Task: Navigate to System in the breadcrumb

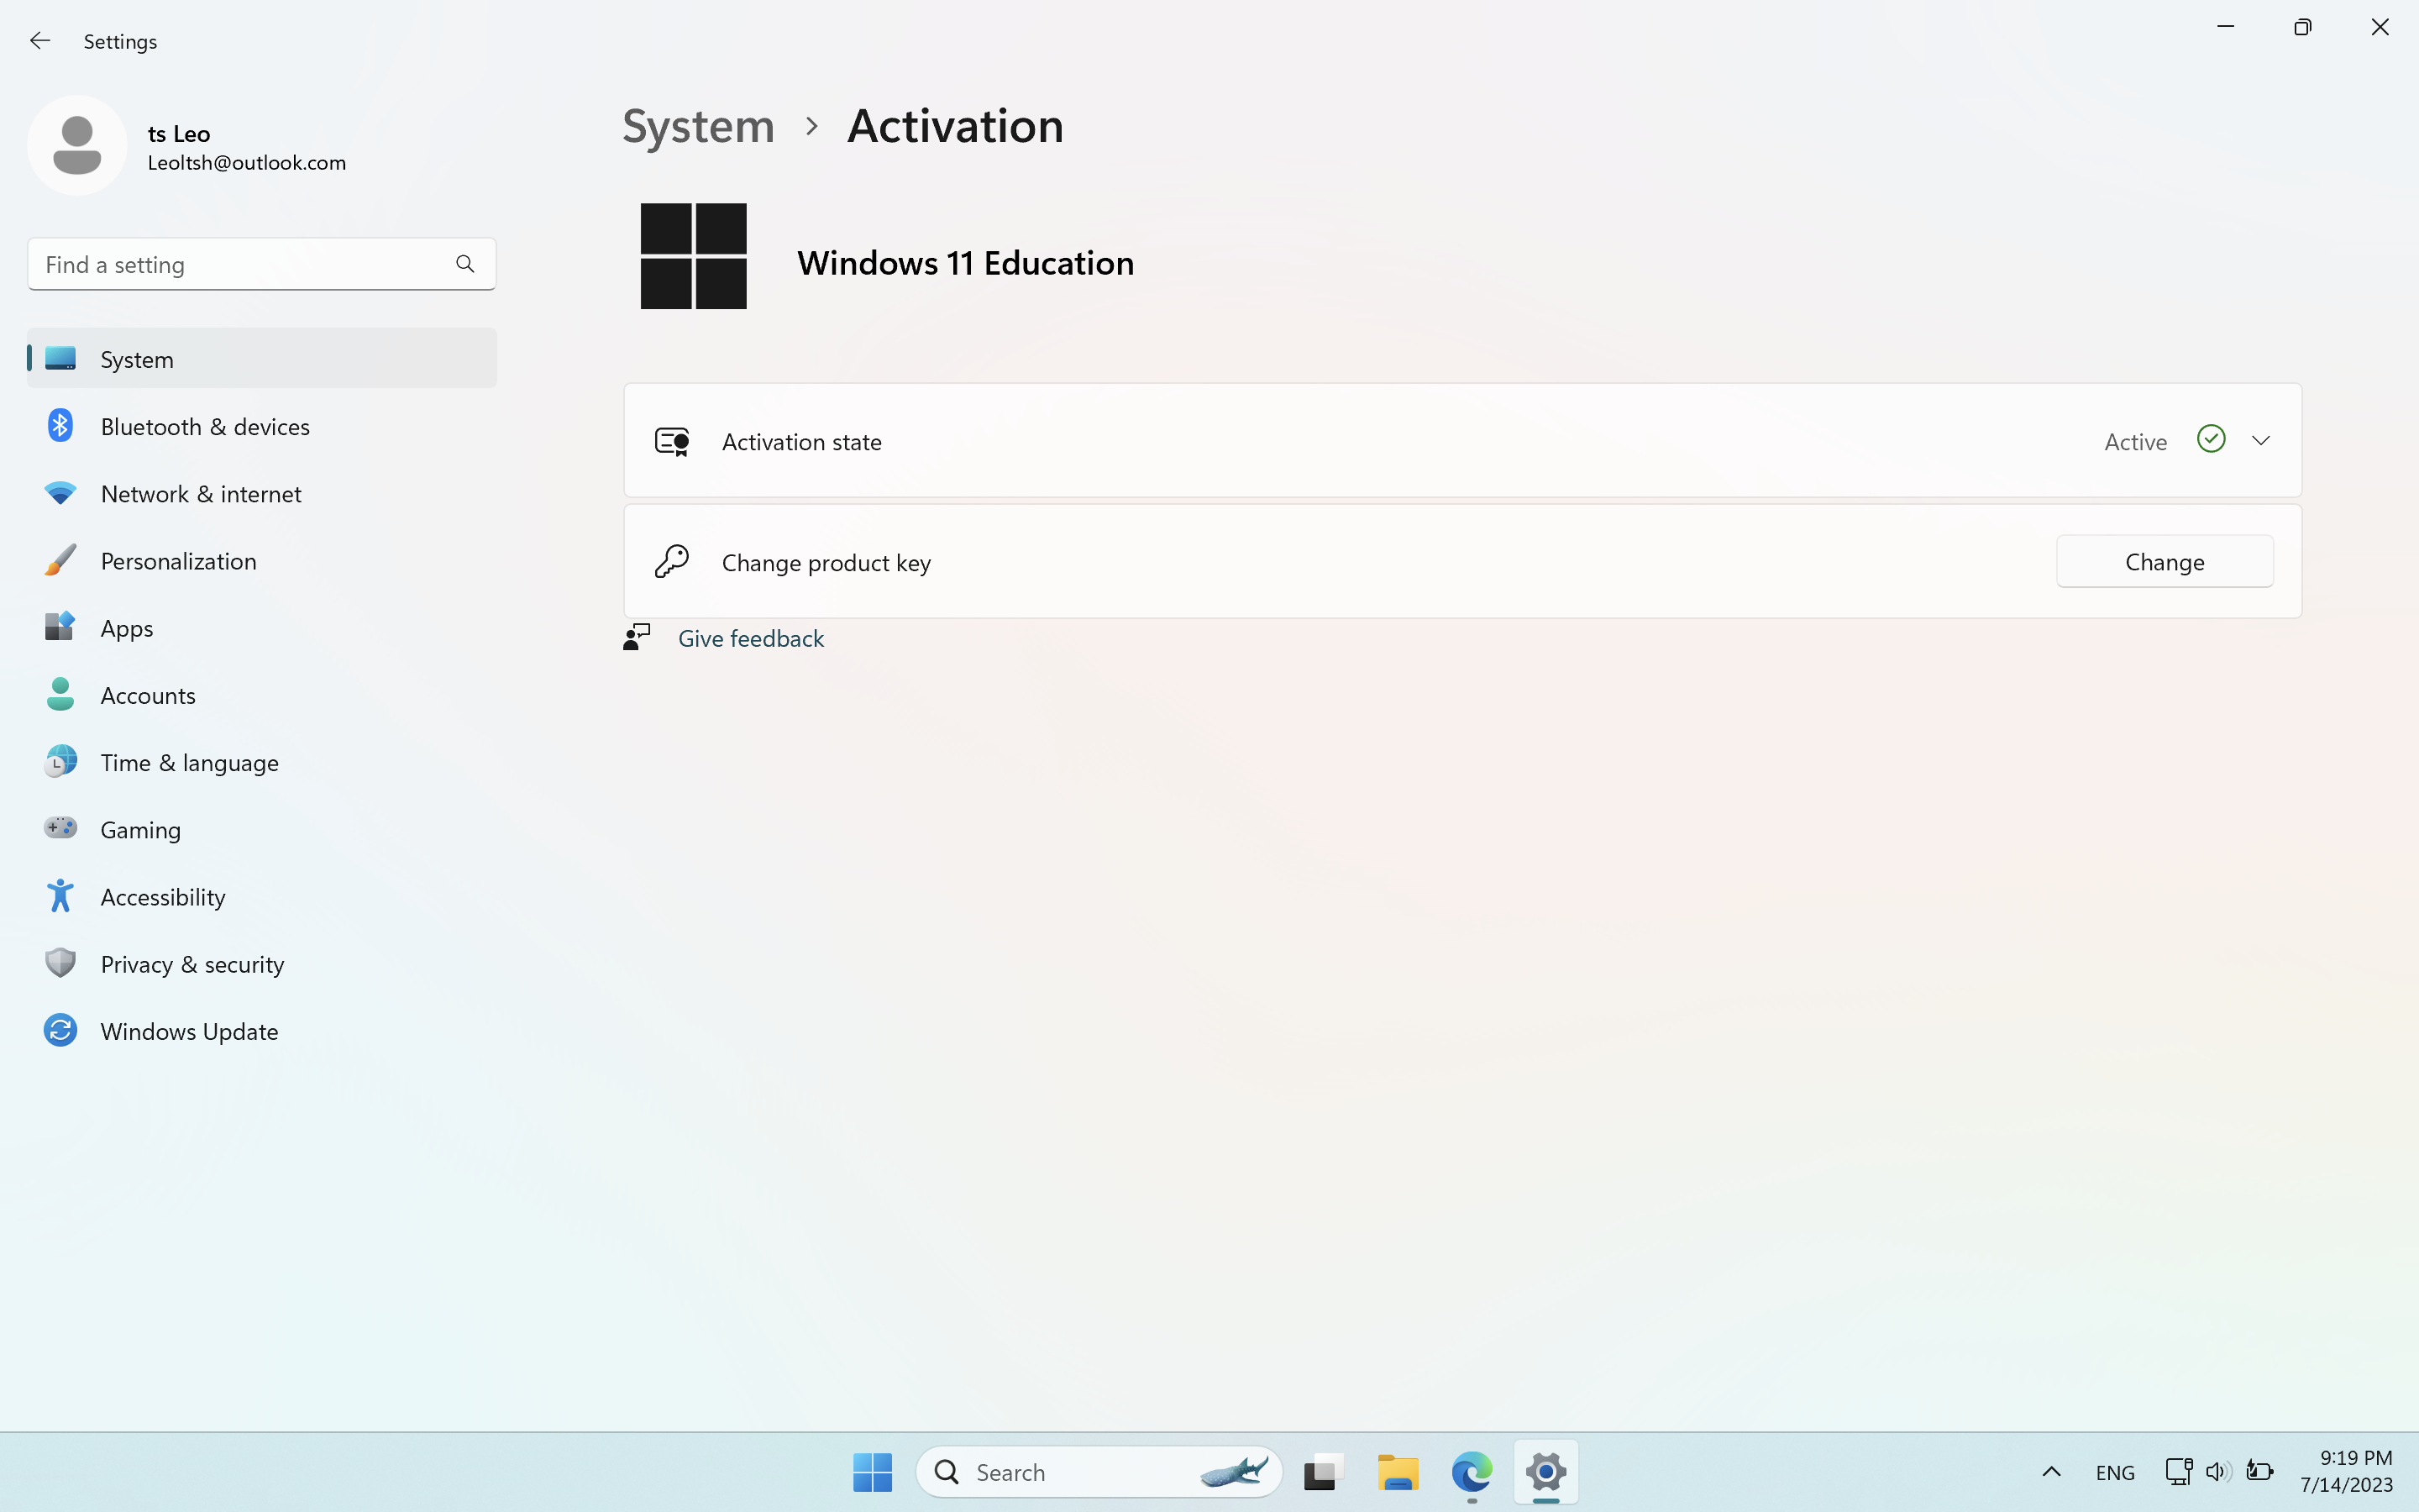Action: 698,126
